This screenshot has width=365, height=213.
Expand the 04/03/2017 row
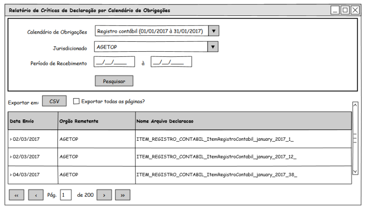click(x=10, y=174)
